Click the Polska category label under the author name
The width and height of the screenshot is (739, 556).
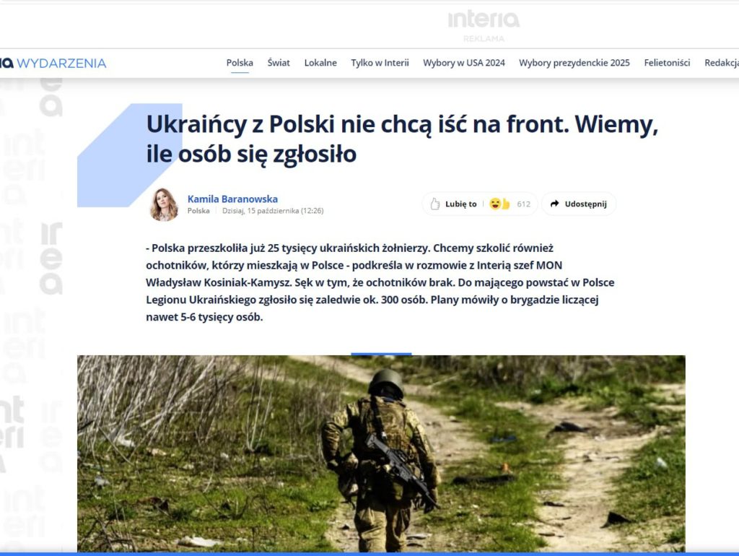[x=198, y=211]
